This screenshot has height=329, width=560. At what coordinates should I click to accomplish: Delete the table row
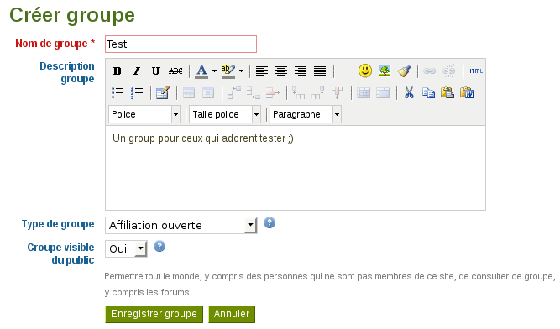tap(273, 93)
